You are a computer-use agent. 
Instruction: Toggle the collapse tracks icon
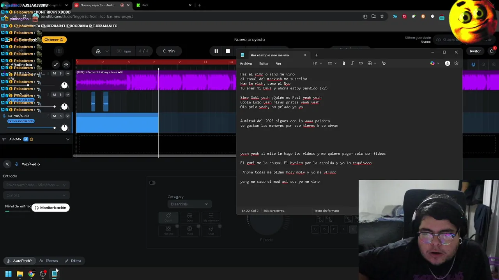coord(66,65)
